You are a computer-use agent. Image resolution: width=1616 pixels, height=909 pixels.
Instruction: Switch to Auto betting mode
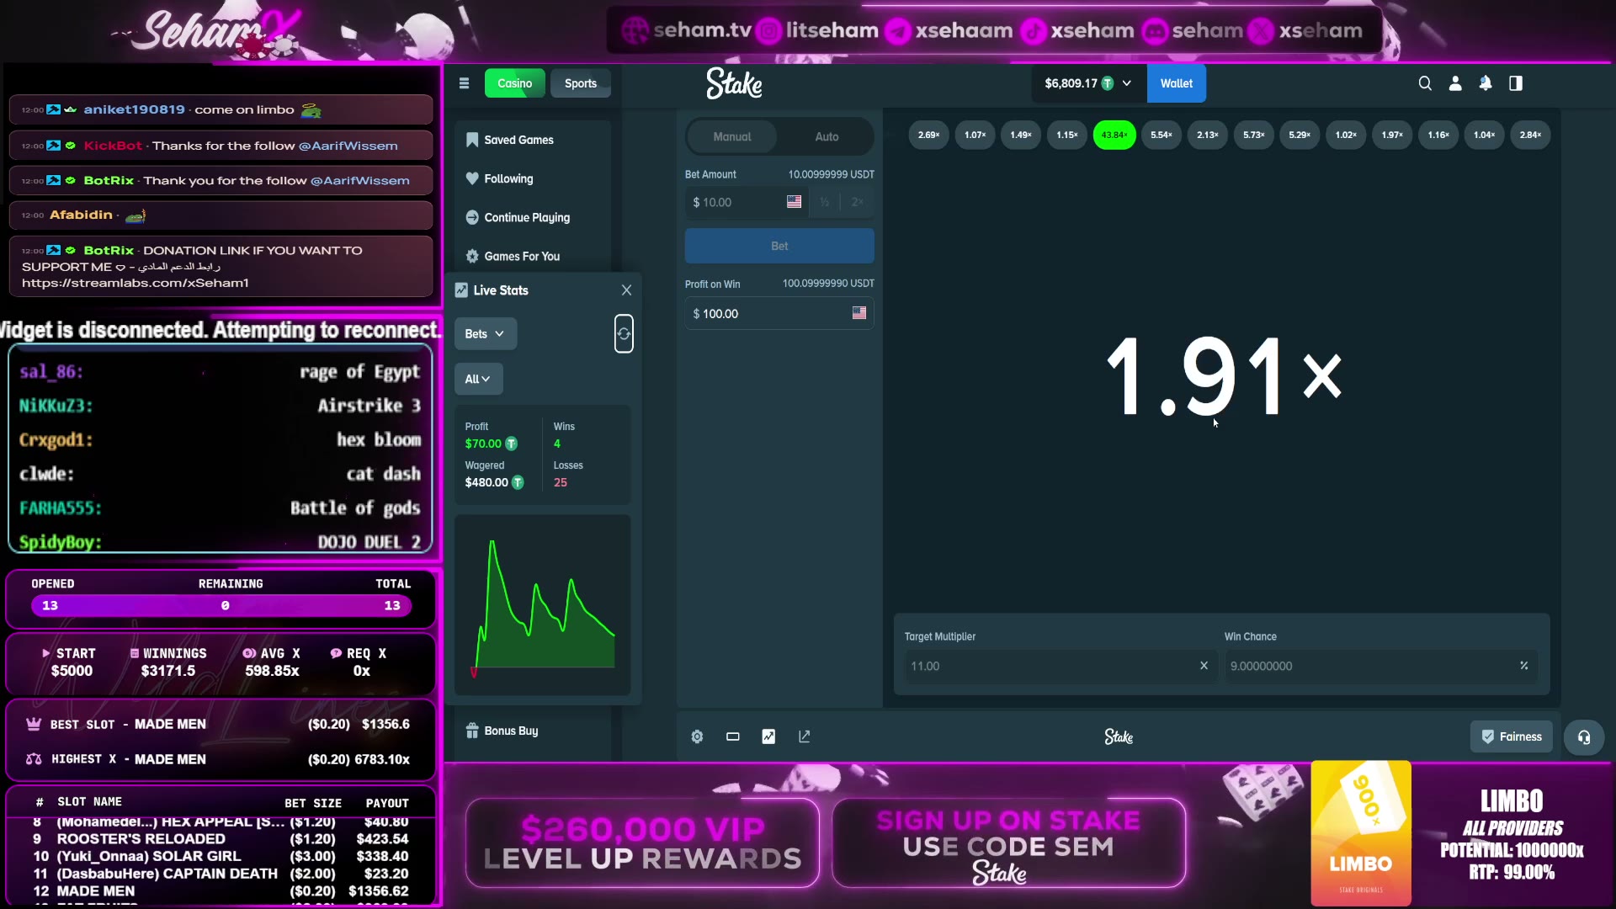pyautogui.click(x=827, y=136)
